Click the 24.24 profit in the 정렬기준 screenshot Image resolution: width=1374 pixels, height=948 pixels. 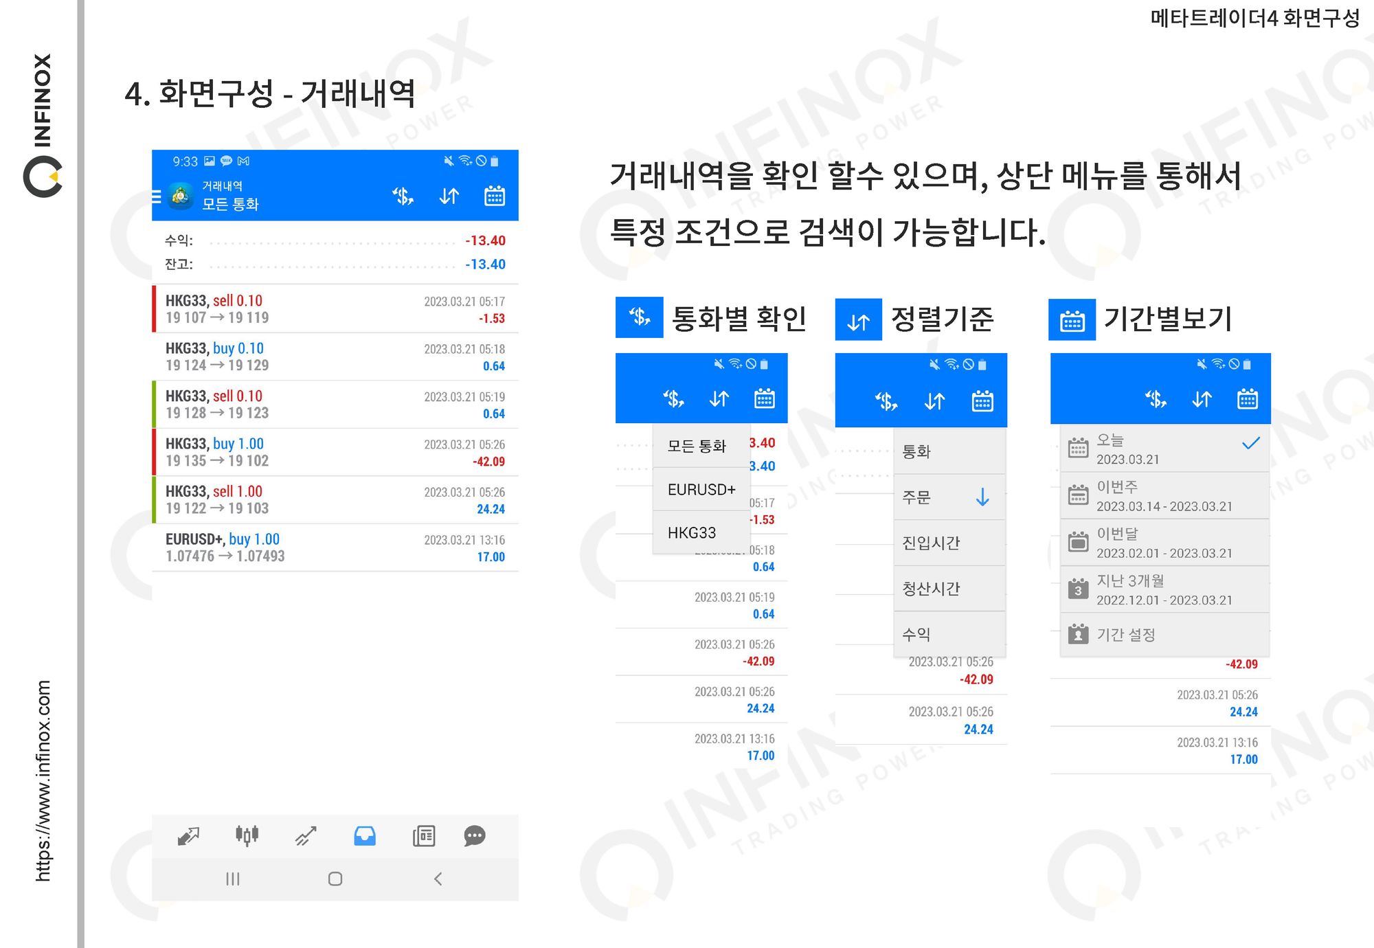pyautogui.click(x=978, y=729)
